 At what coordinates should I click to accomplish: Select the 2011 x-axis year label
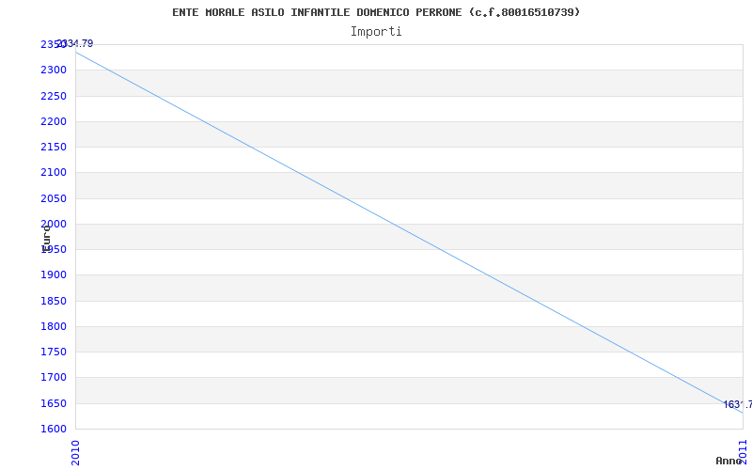point(743,451)
